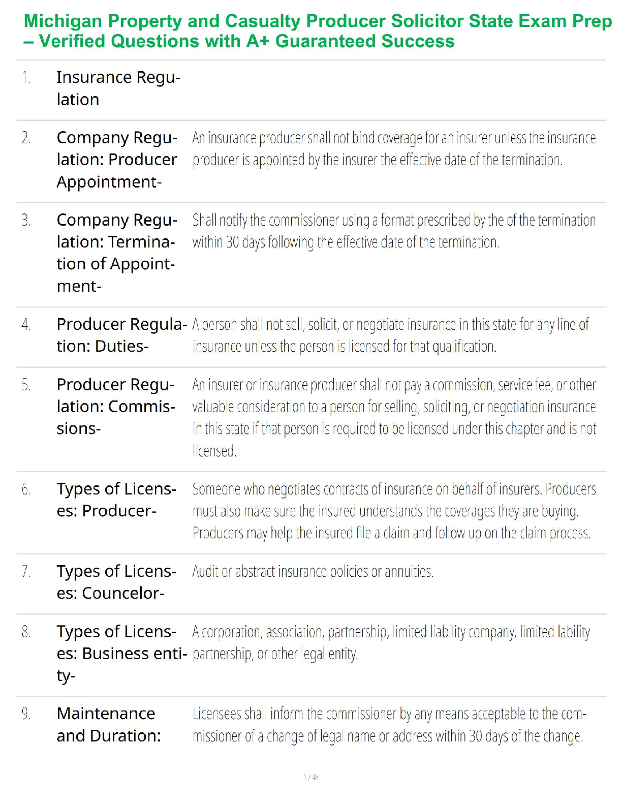The width and height of the screenshot is (622, 805).
Task: Click the definition starting "Someone who negotiates contracts"
Action: (x=394, y=511)
